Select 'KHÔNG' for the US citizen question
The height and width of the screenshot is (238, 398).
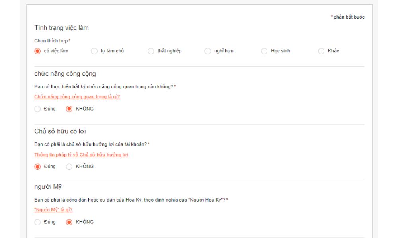click(69, 222)
